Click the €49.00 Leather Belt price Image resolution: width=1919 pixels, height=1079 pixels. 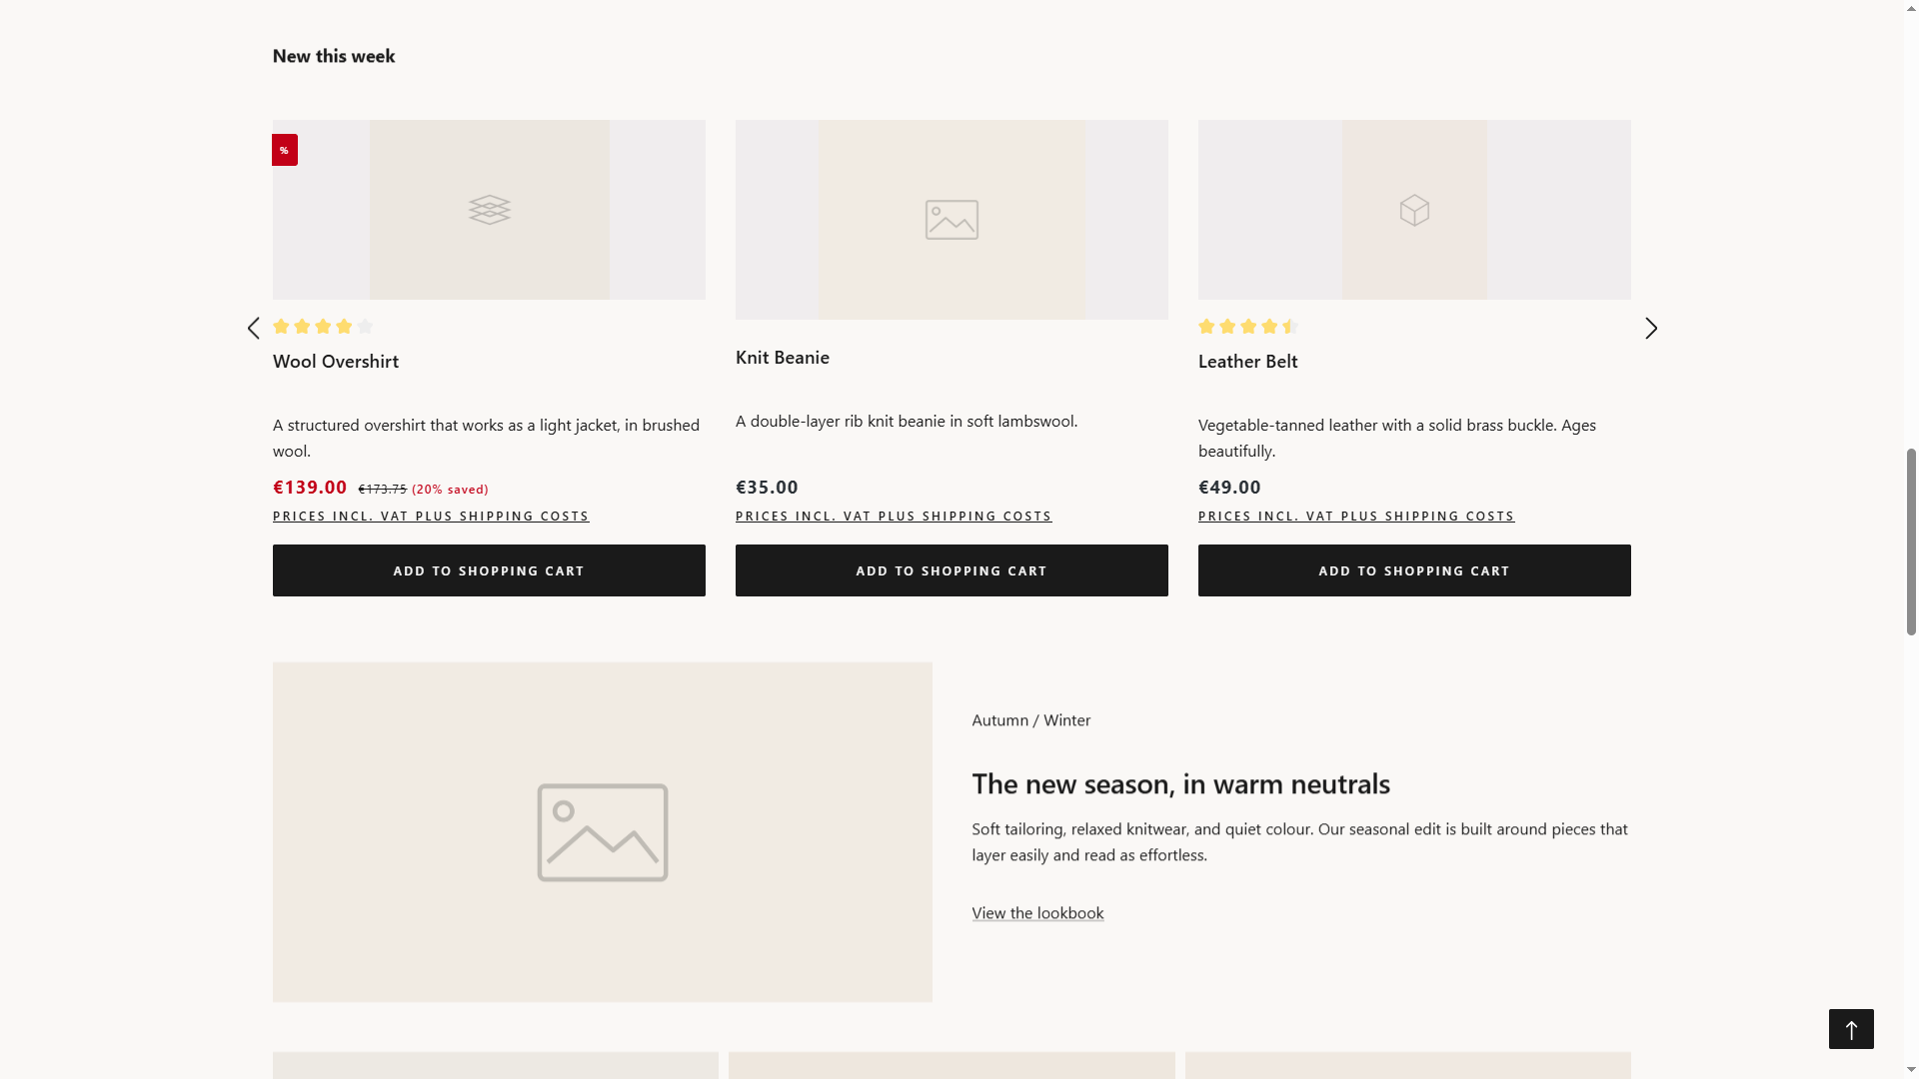[1230, 488]
